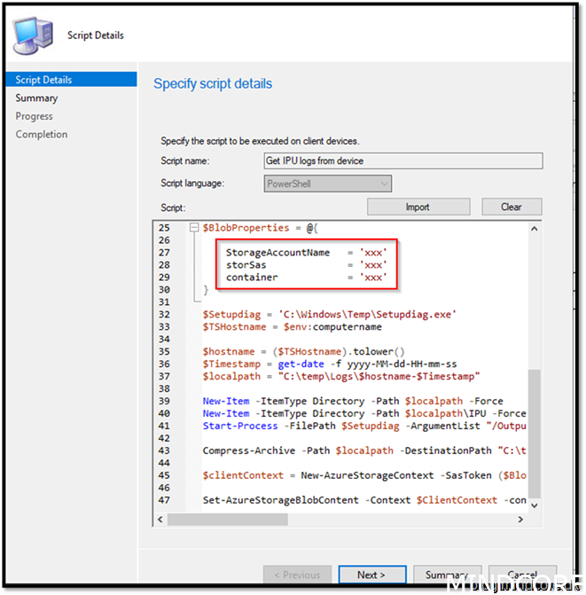Select Script Details in the wizard sidebar
586x595 pixels.
coord(44,80)
